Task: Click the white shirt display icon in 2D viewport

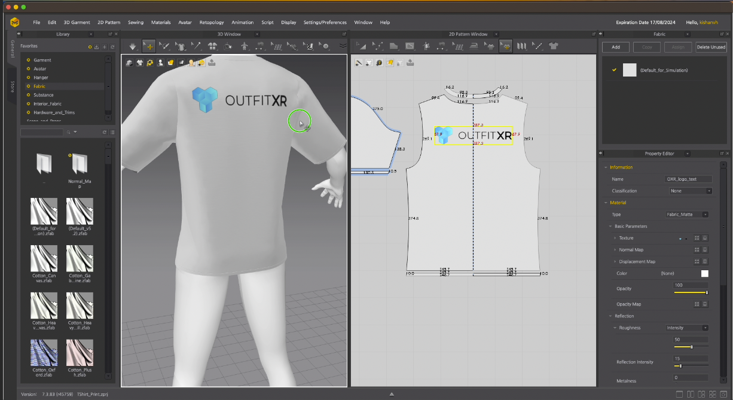Action: click(369, 62)
